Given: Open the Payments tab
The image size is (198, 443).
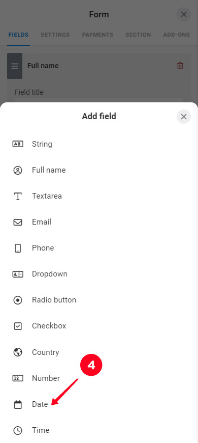Looking at the screenshot, I should pos(97,35).
